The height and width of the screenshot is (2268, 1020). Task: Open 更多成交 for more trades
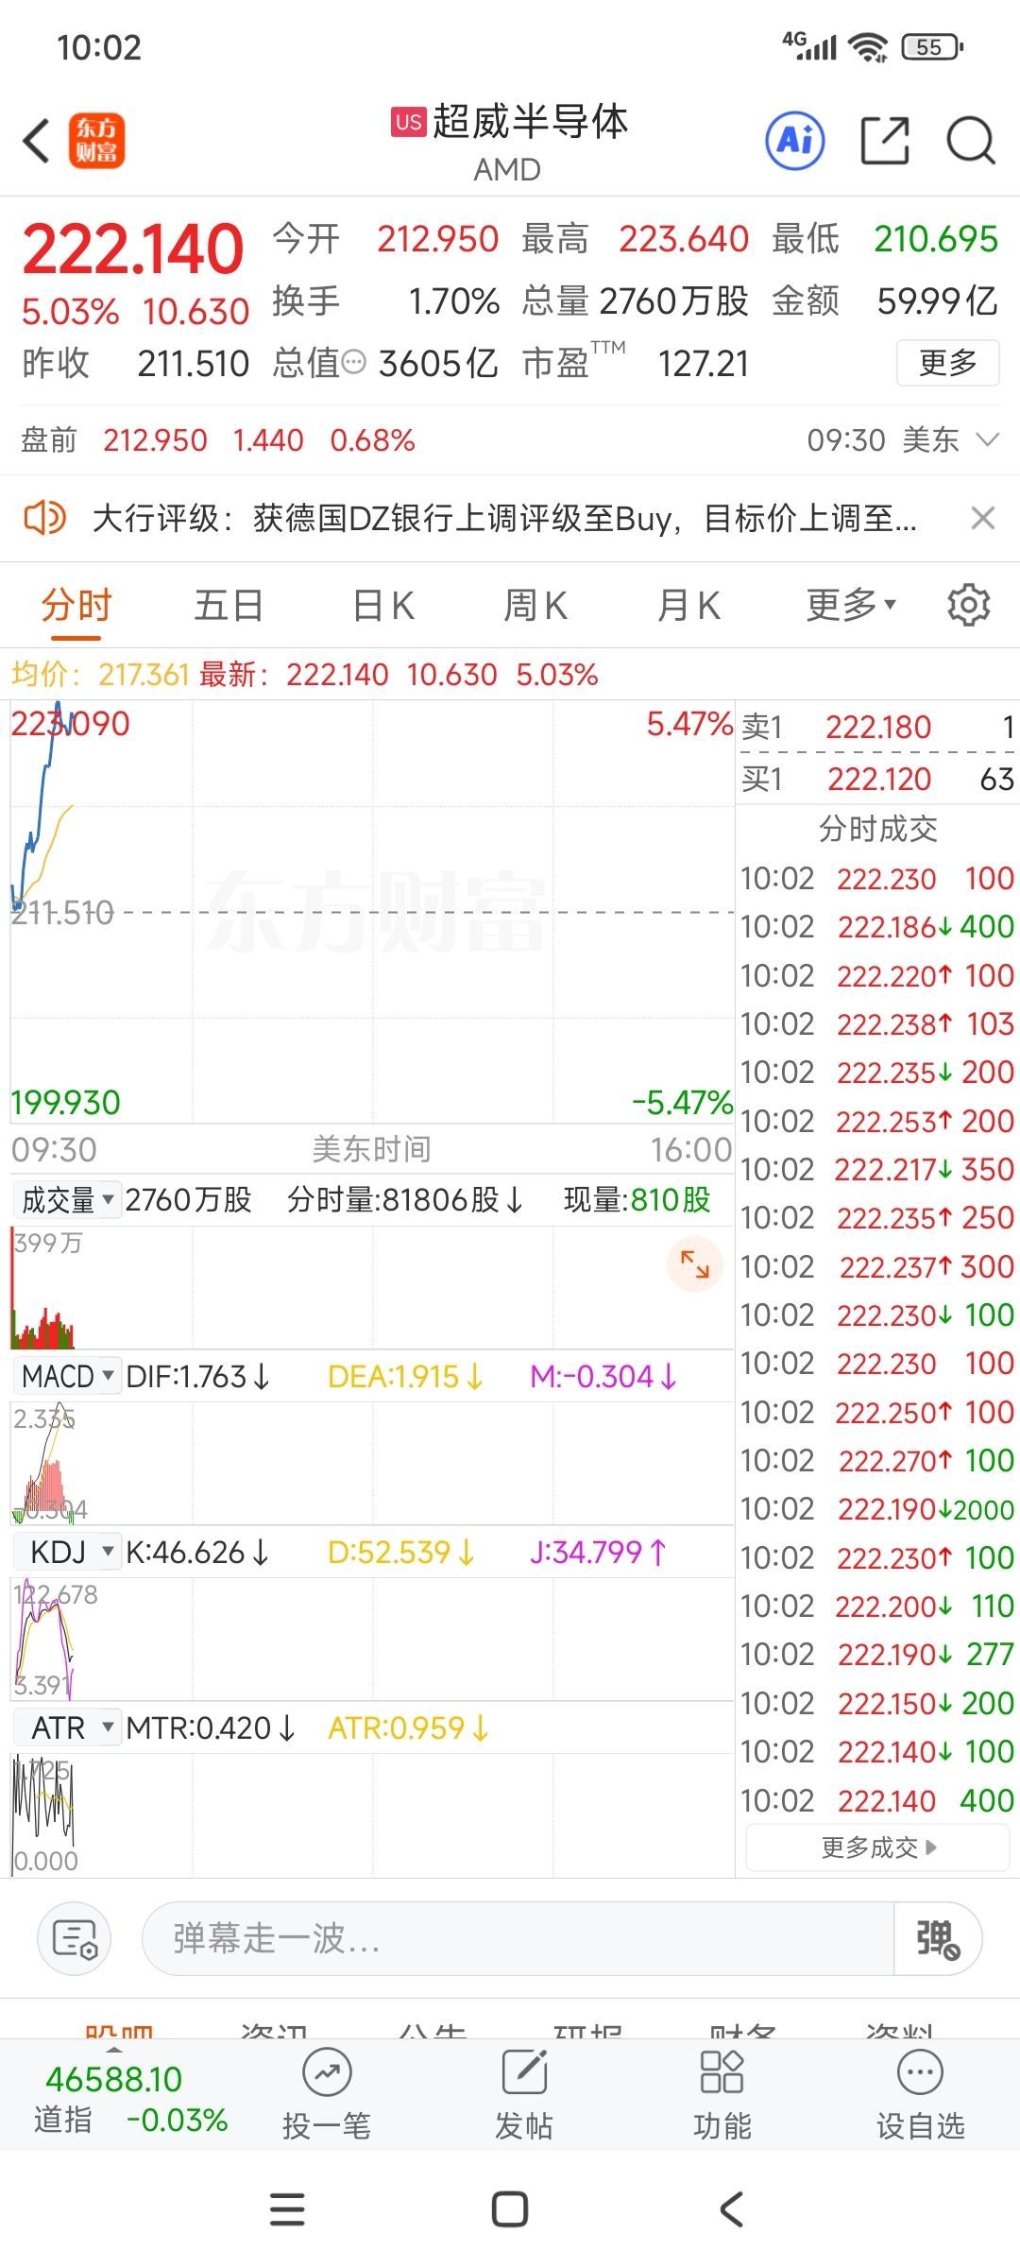click(x=878, y=1847)
